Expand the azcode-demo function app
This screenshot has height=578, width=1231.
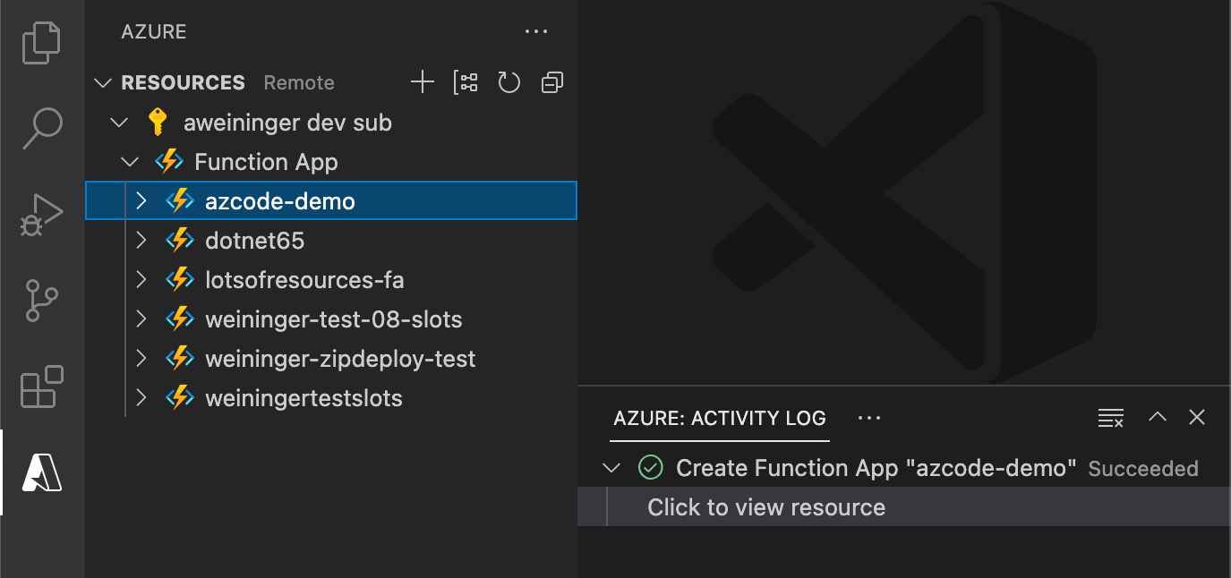tap(141, 200)
